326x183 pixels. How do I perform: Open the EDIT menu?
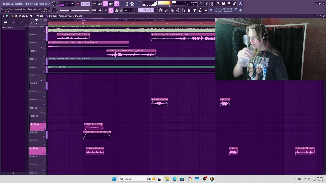8,4
